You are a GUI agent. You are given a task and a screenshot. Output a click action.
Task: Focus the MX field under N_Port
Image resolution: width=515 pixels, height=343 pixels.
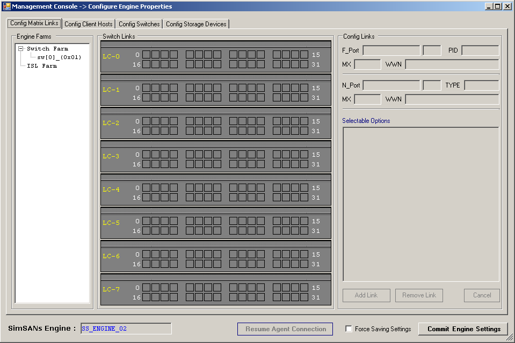point(367,99)
